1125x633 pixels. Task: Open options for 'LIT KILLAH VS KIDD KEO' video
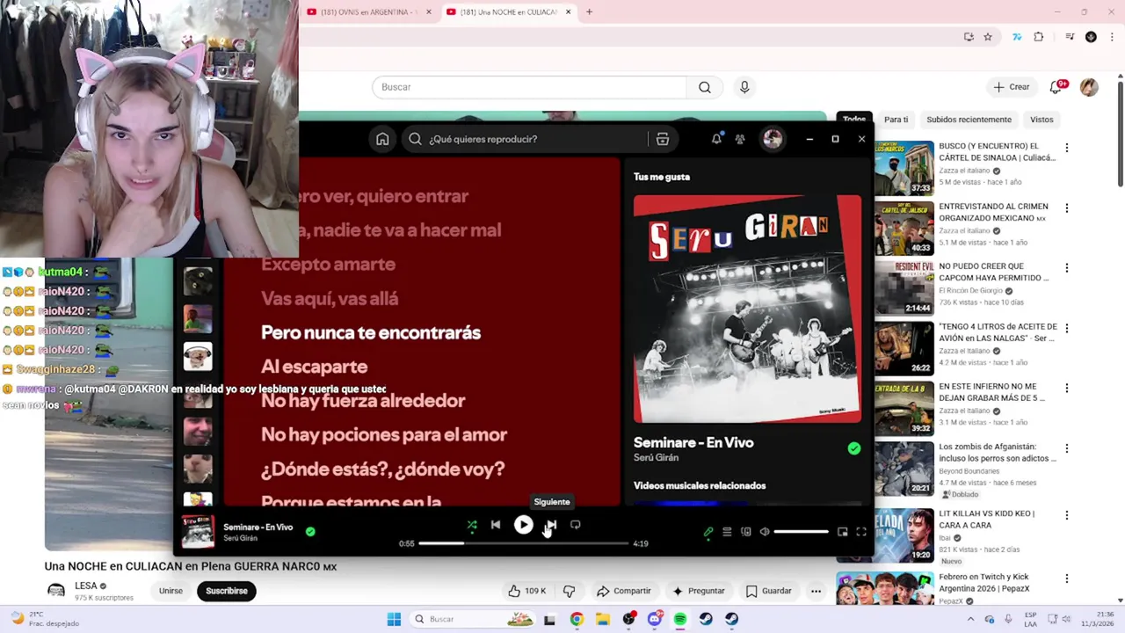coord(1067,515)
